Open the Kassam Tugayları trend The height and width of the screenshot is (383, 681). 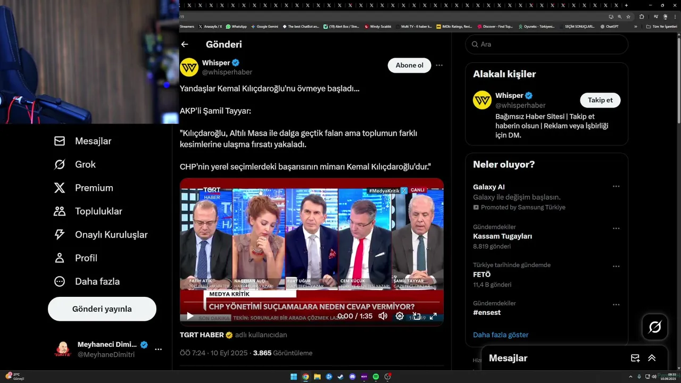coord(502,236)
